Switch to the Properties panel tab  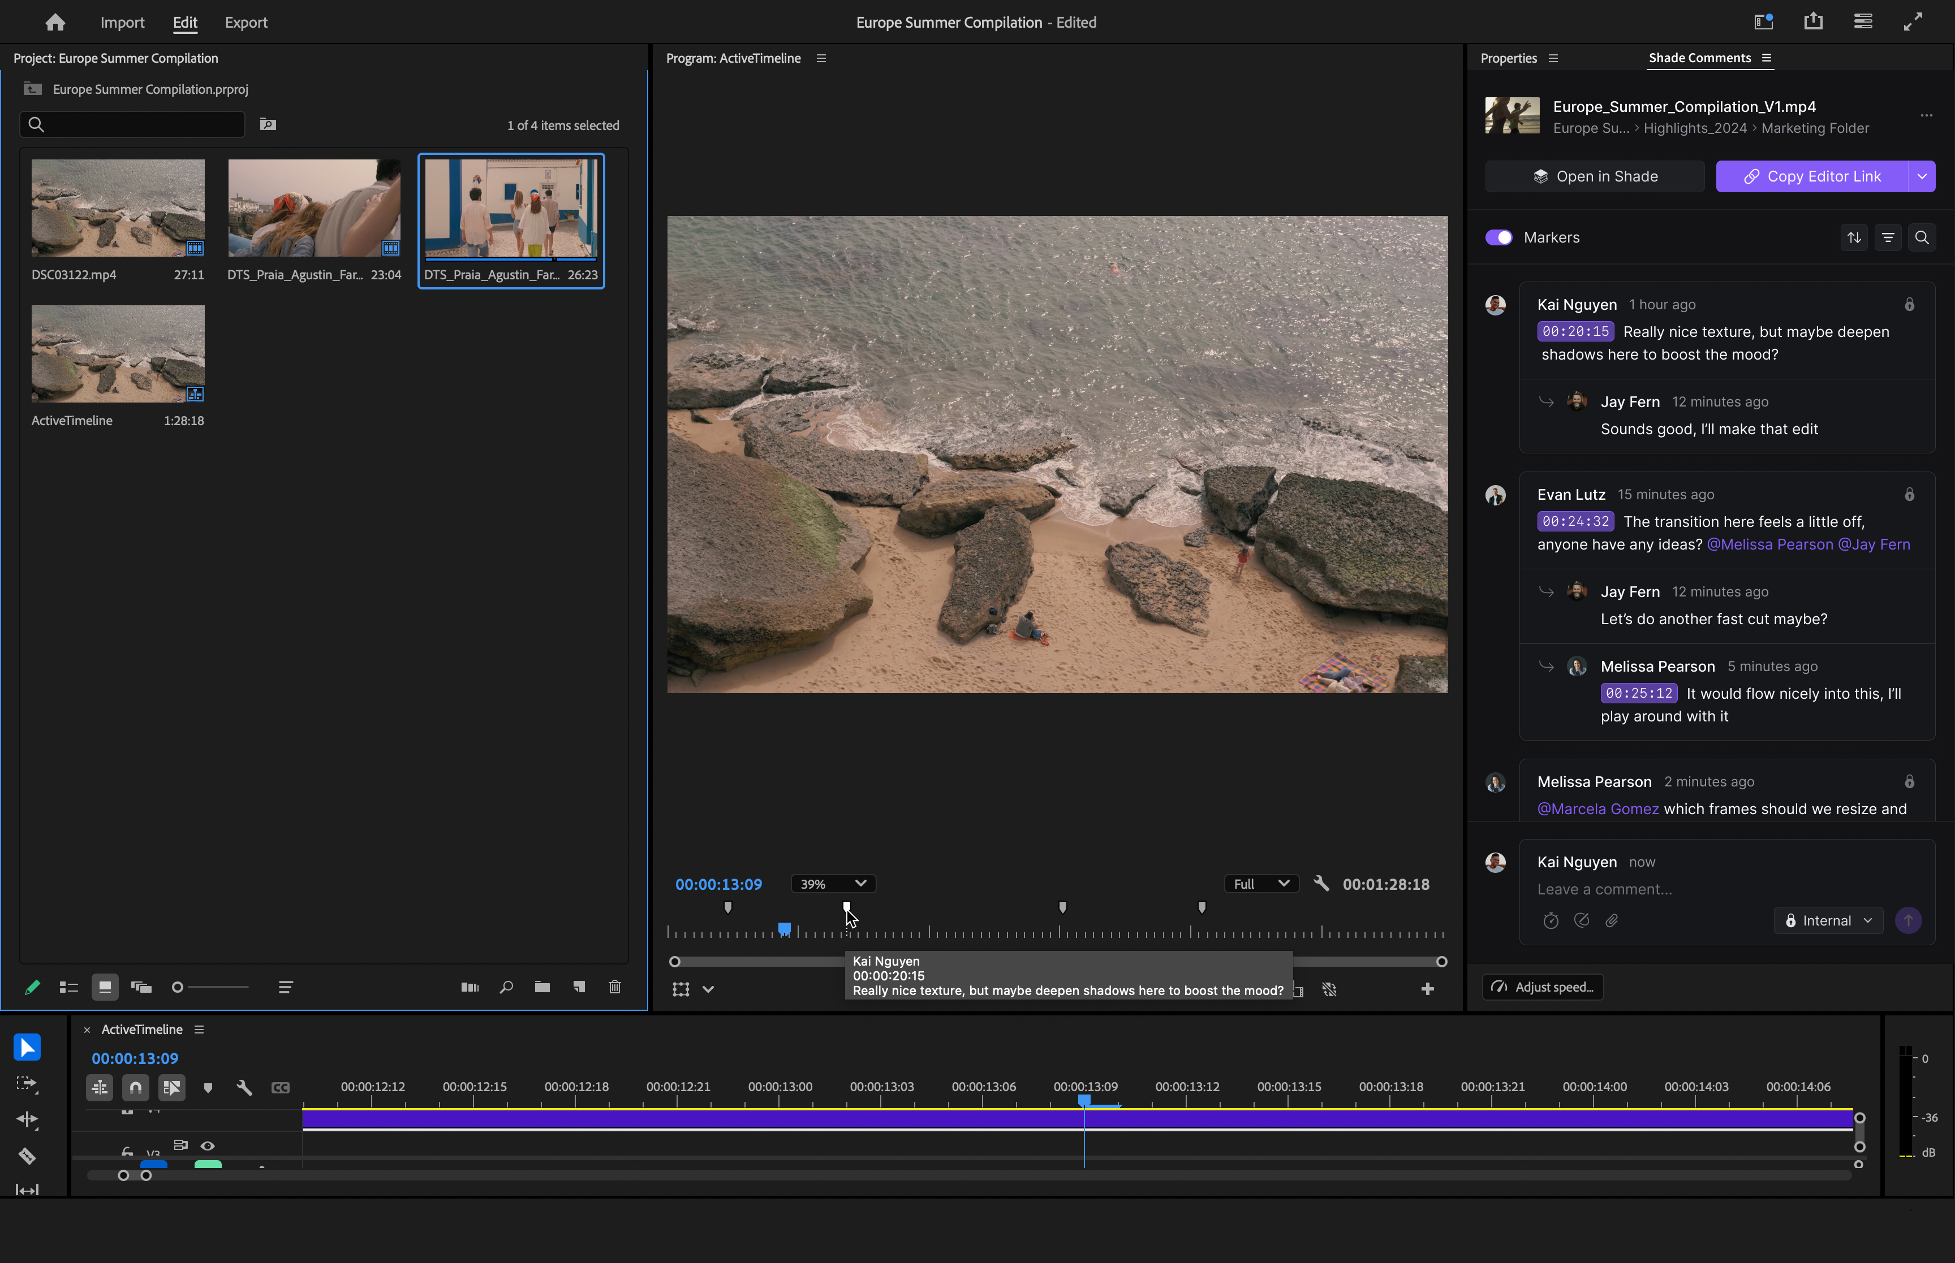click(x=1508, y=58)
